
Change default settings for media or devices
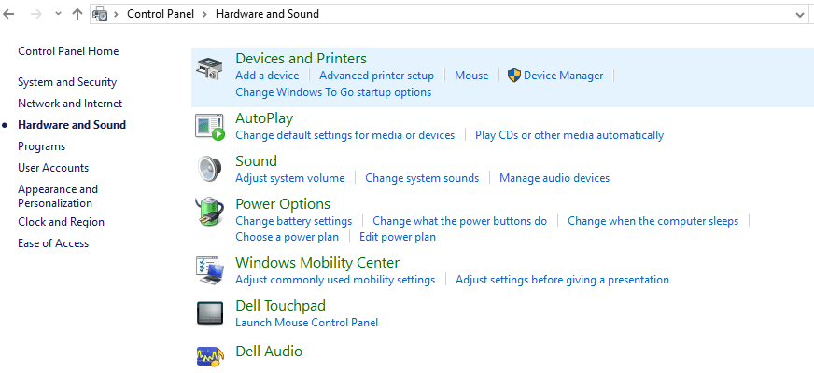(x=344, y=135)
